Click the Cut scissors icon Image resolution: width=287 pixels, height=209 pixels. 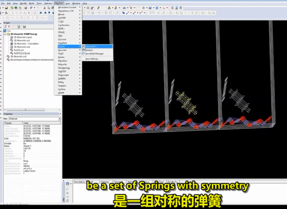pyautogui.click(x=44, y=8)
